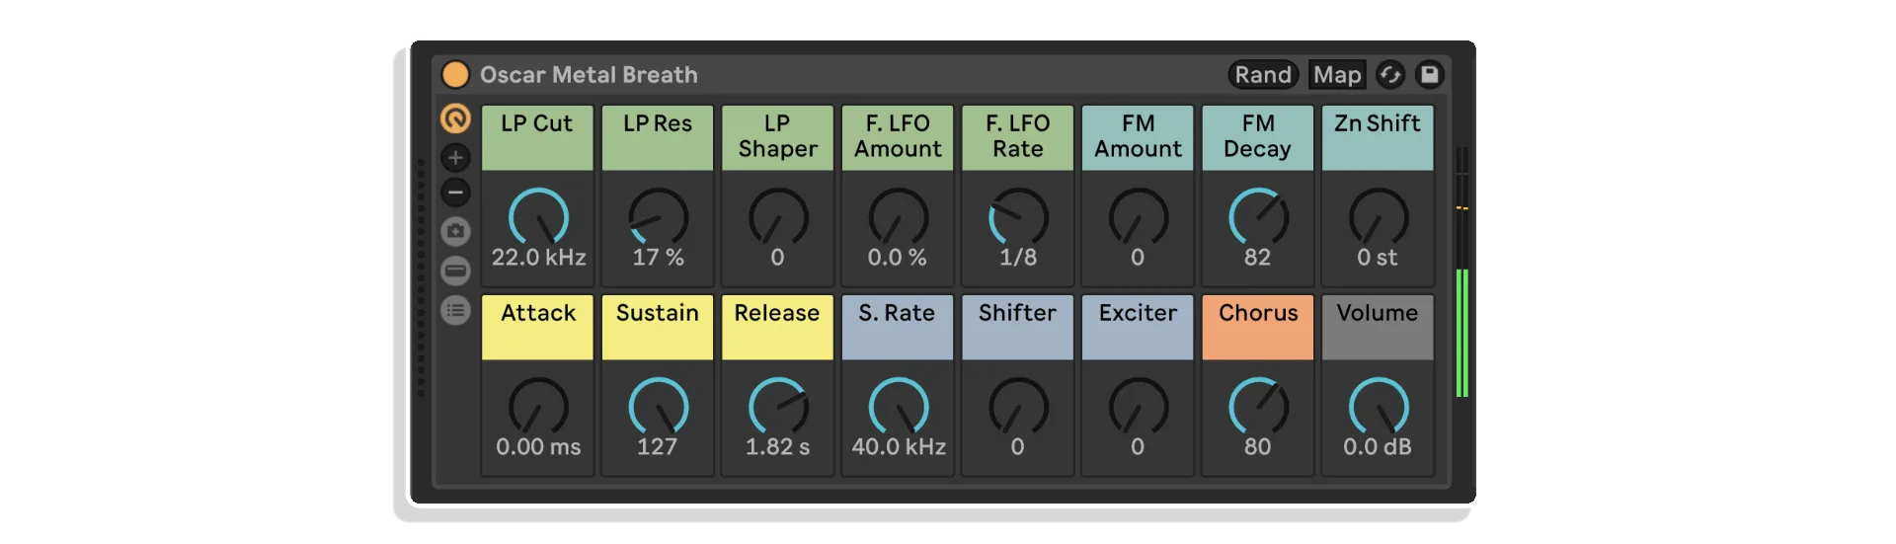
Task: Select the green LP Cut label
Action: [x=537, y=138]
